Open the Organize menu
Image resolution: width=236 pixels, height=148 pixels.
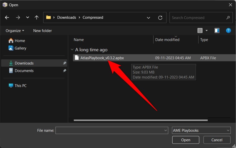coord(15,30)
